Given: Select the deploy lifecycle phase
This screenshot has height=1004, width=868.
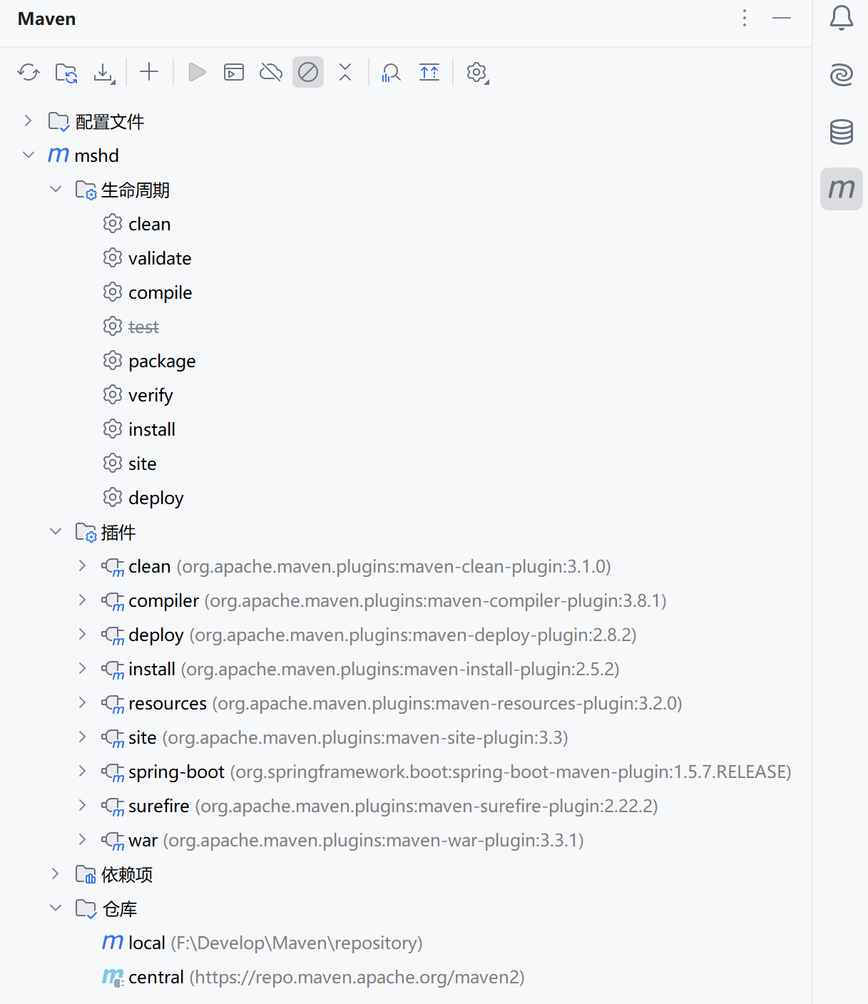Looking at the screenshot, I should [143, 498].
